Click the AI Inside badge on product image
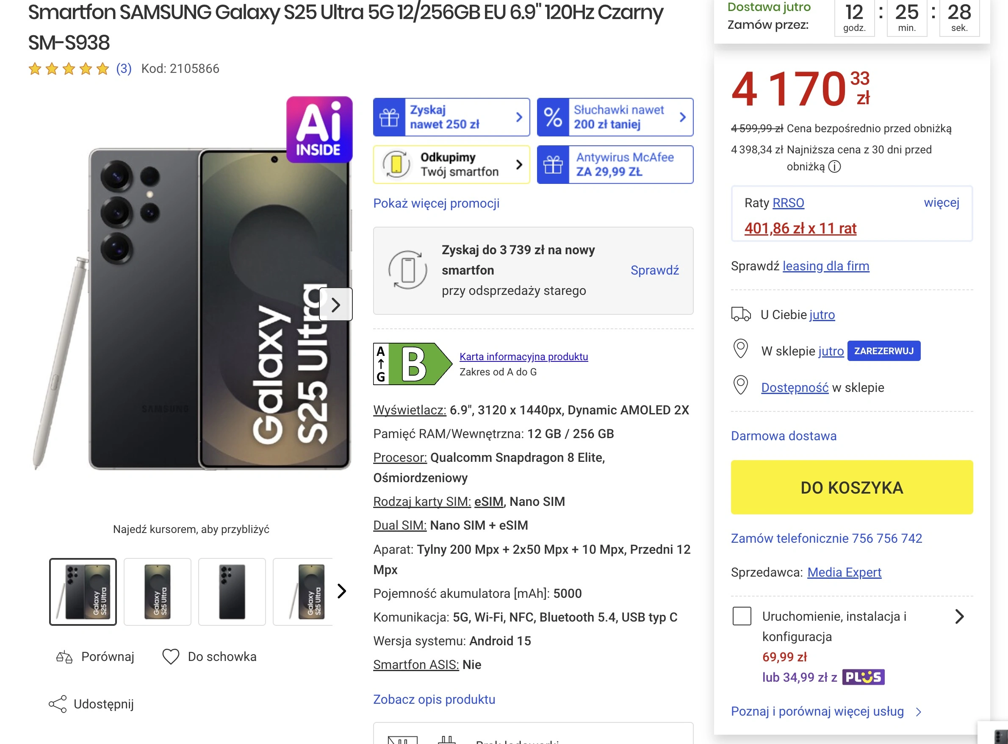 (x=319, y=129)
